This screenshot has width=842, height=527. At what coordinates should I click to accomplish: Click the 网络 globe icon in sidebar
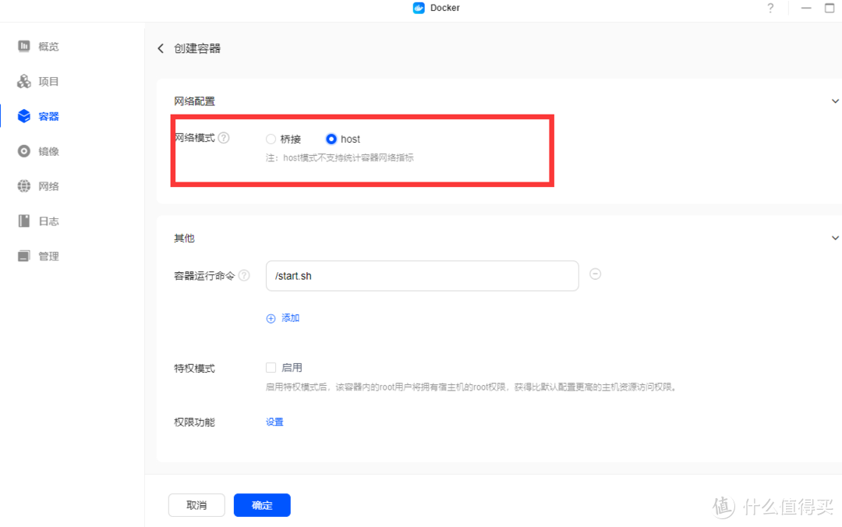pyautogui.click(x=24, y=186)
